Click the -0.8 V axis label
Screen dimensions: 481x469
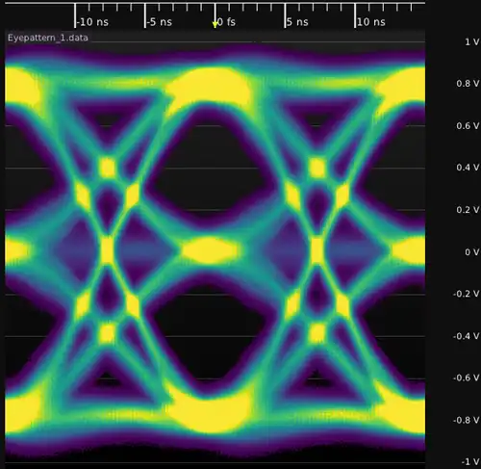click(467, 421)
